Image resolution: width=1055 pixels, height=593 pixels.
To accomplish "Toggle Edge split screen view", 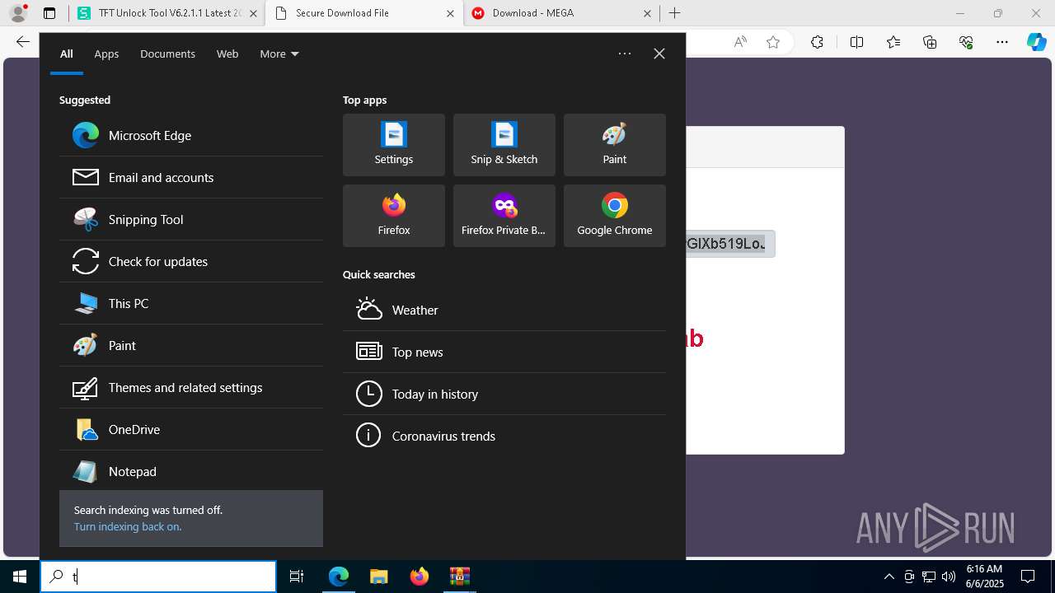I will [x=856, y=42].
